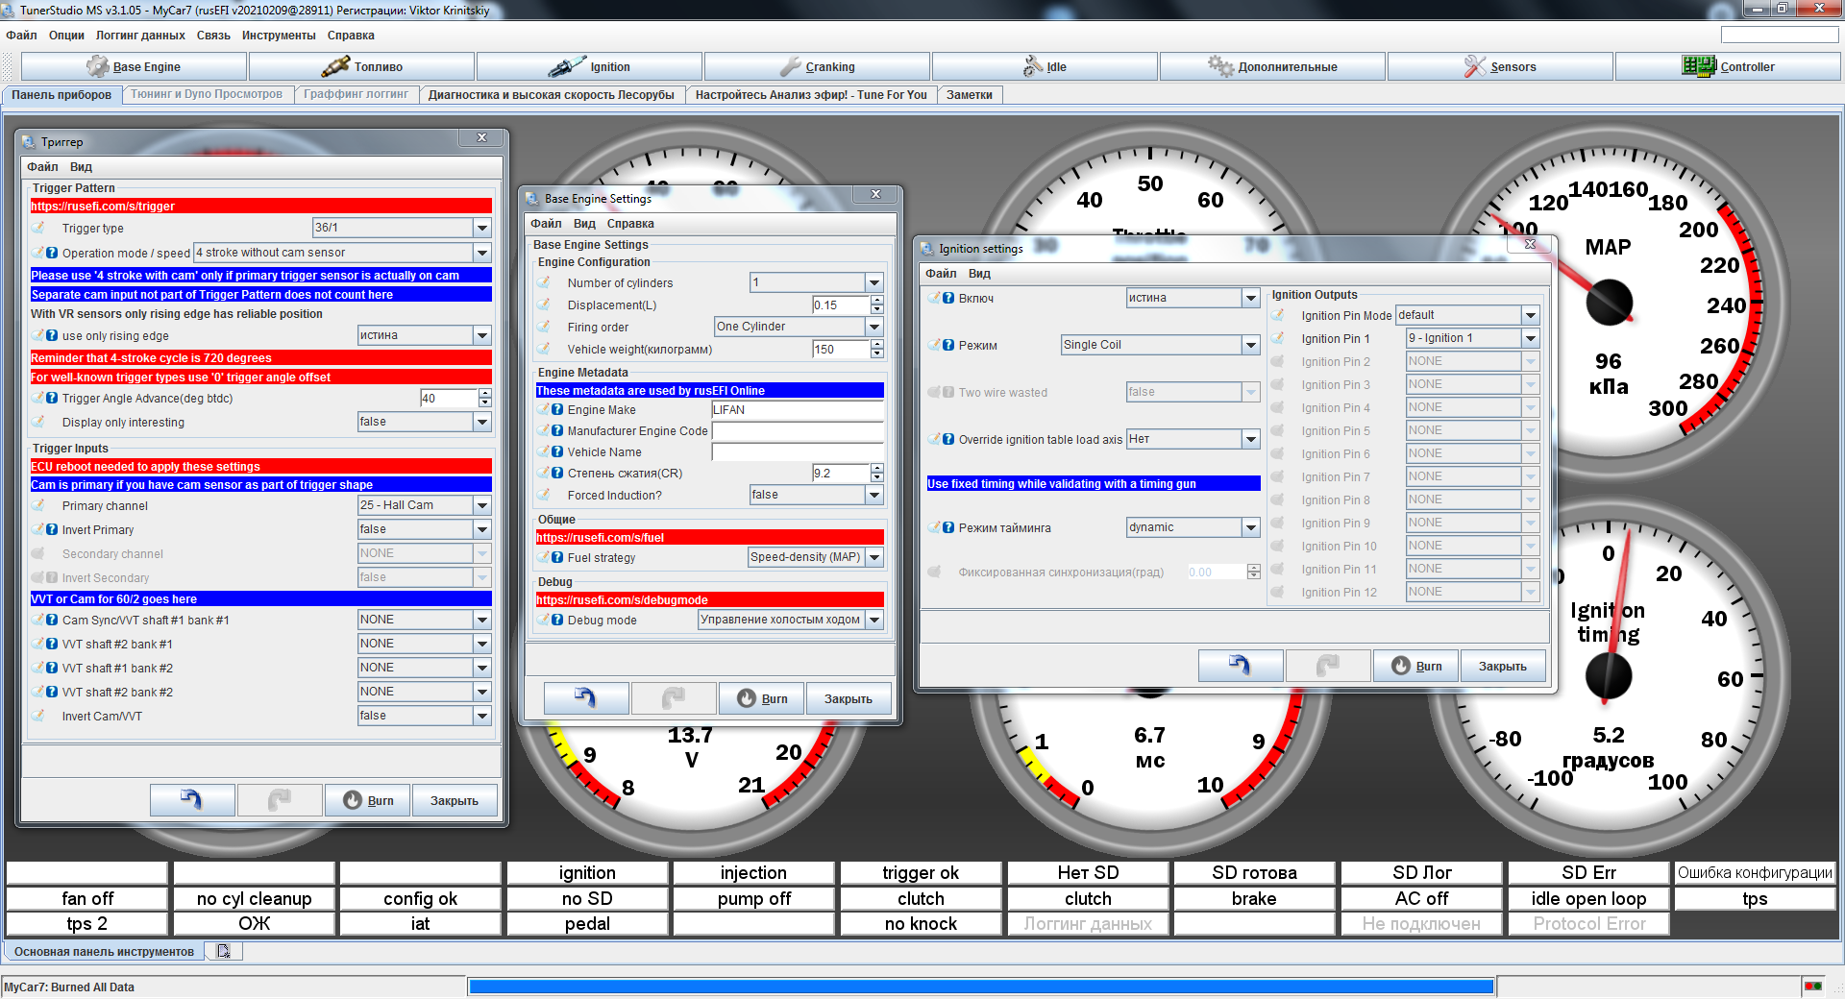
Task: Click Закрыть button in Ignition settings
Action: coord(1503,666)
